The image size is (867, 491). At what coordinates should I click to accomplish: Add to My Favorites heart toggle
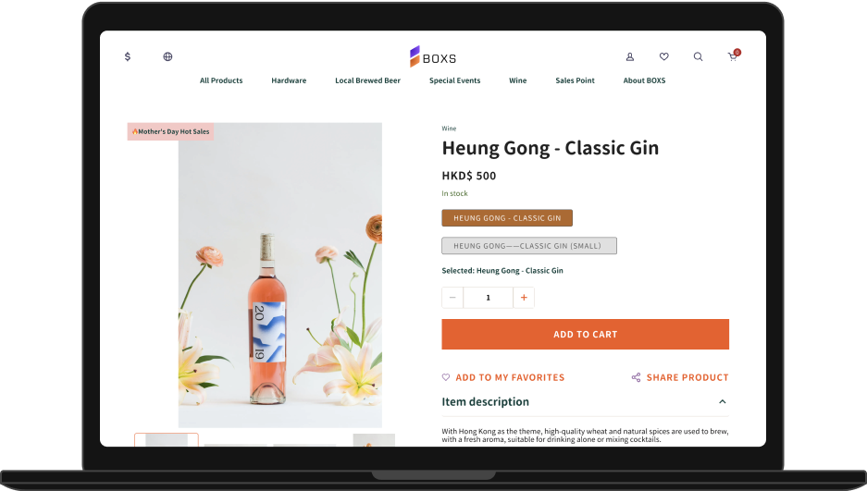click(446, 377)
